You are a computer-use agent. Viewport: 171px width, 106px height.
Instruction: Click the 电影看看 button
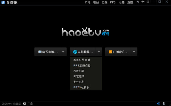pyautogui.click(x=83, y=52)
